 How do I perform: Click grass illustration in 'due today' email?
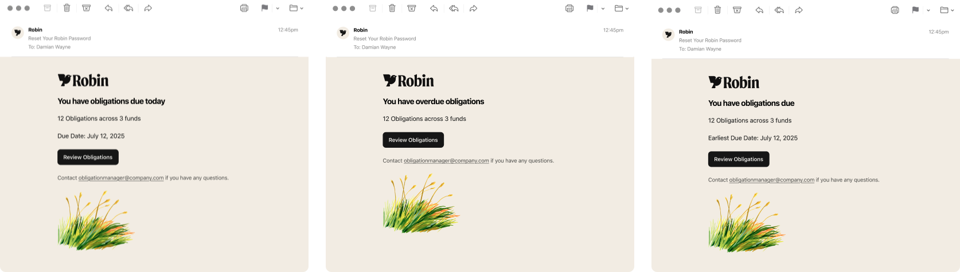pos(96,220)
